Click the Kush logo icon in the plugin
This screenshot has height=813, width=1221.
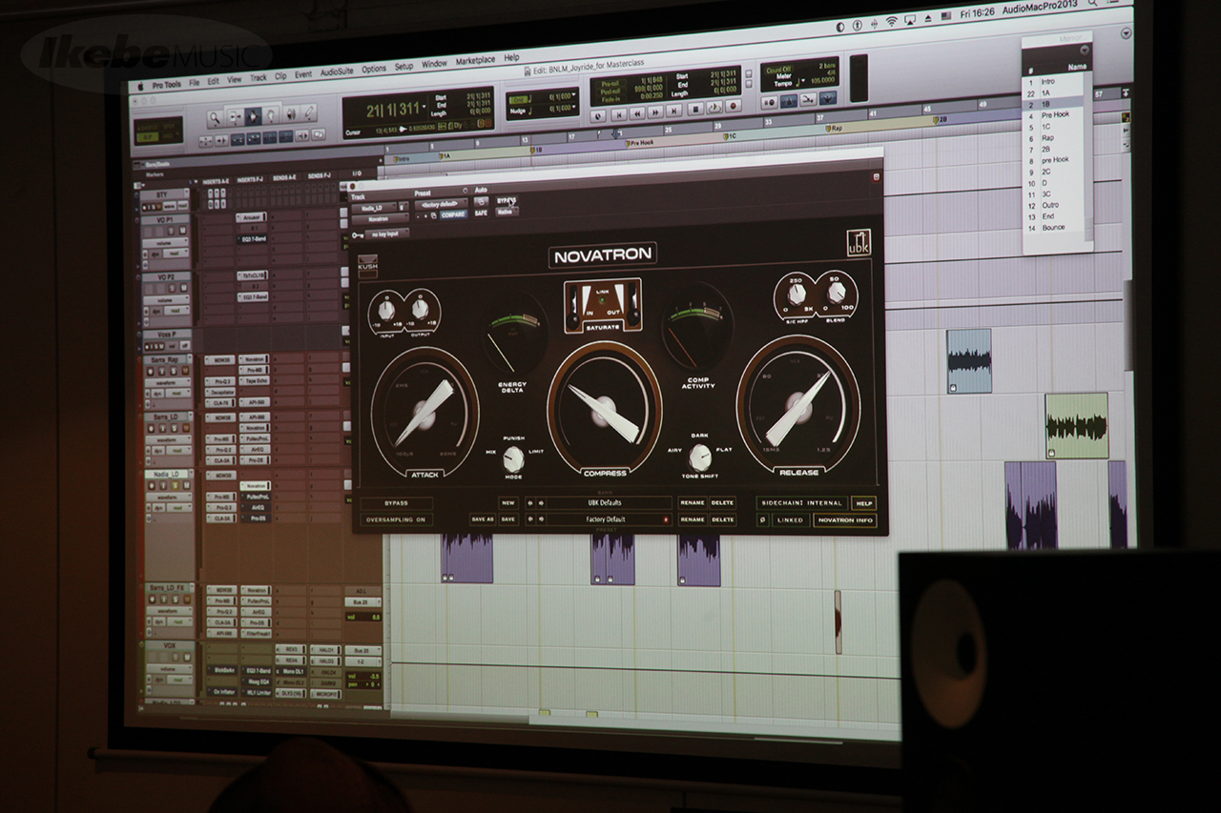point(367,266)
